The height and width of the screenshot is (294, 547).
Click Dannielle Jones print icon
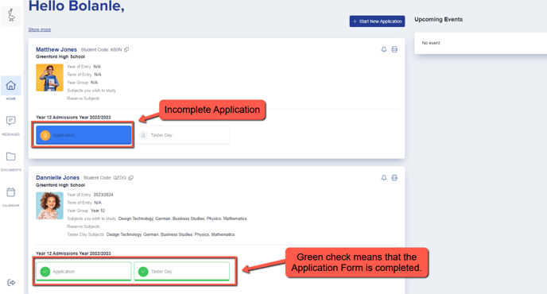click(x=394, y=178)
